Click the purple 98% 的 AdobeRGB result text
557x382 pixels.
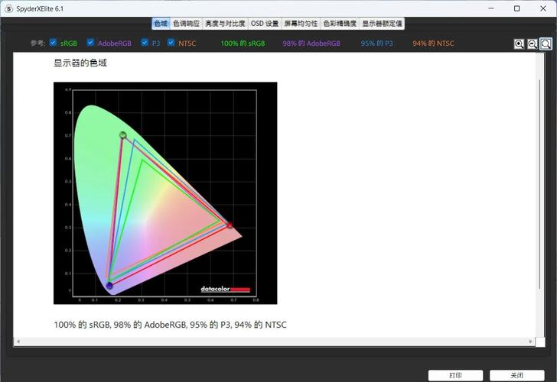(x=311, y=44)
